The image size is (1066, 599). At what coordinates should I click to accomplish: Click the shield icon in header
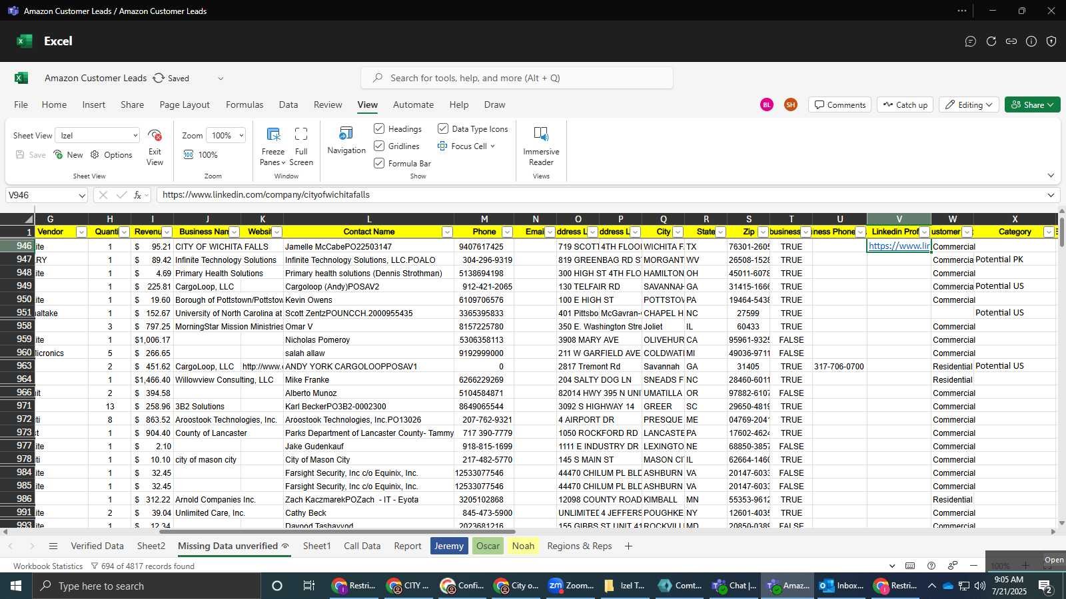pos(1051,41)
